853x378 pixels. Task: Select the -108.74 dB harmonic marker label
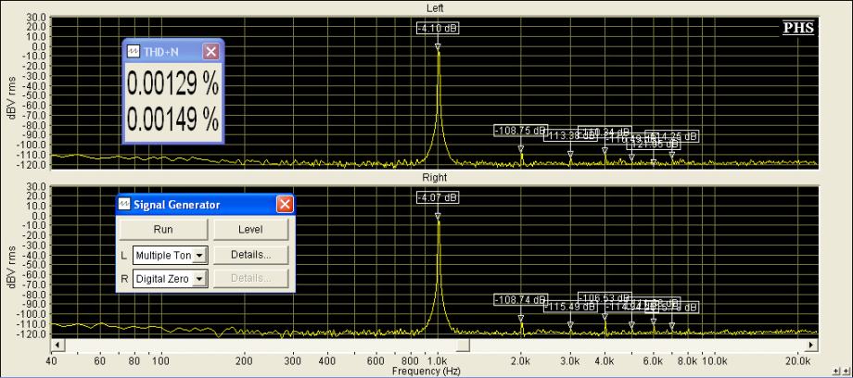click(520, 300)
